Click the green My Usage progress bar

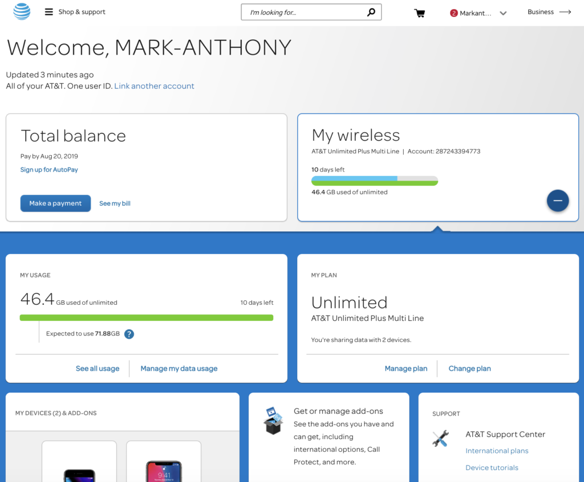pyautogui.click(x=147, y=317)
